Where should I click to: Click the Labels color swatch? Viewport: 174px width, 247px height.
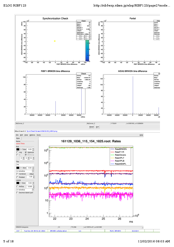(18, 183)
